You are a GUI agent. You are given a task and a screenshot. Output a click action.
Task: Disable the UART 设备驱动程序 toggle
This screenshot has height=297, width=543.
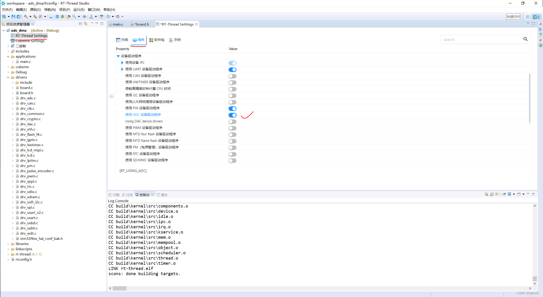coord(232,70)
